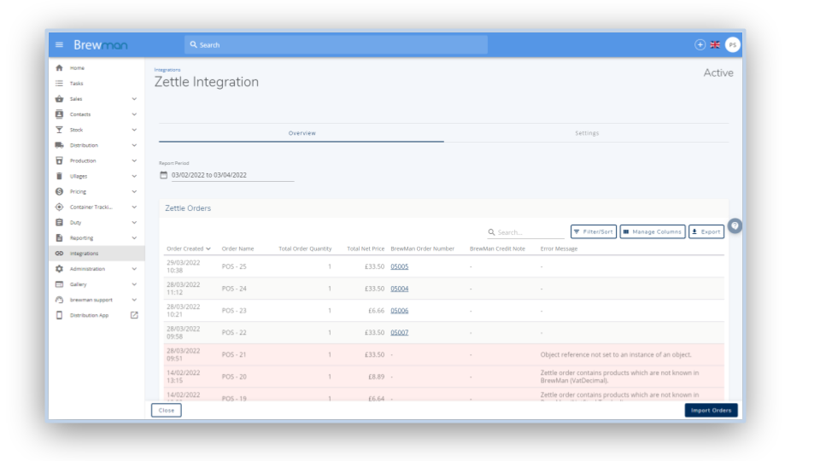Sort by Order Created column arrow

pyautogui.click(x=208, y=248)
